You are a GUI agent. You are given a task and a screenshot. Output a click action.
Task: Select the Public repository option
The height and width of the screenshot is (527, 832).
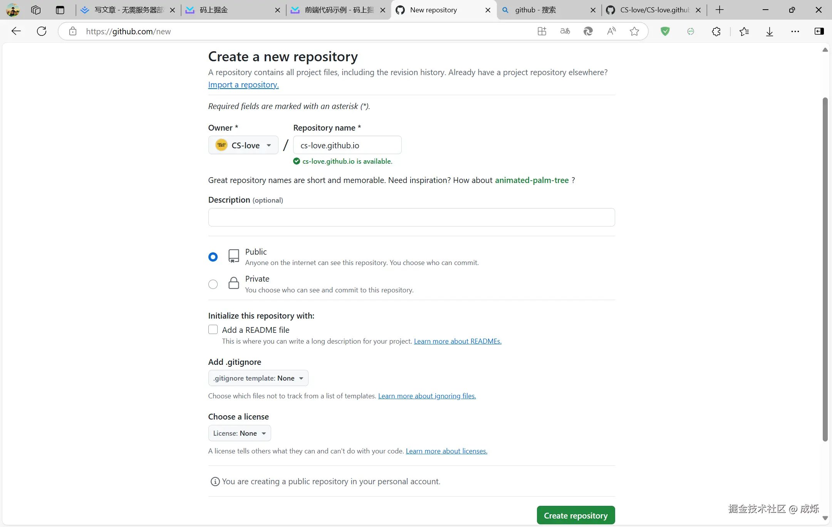pos(213,257)
